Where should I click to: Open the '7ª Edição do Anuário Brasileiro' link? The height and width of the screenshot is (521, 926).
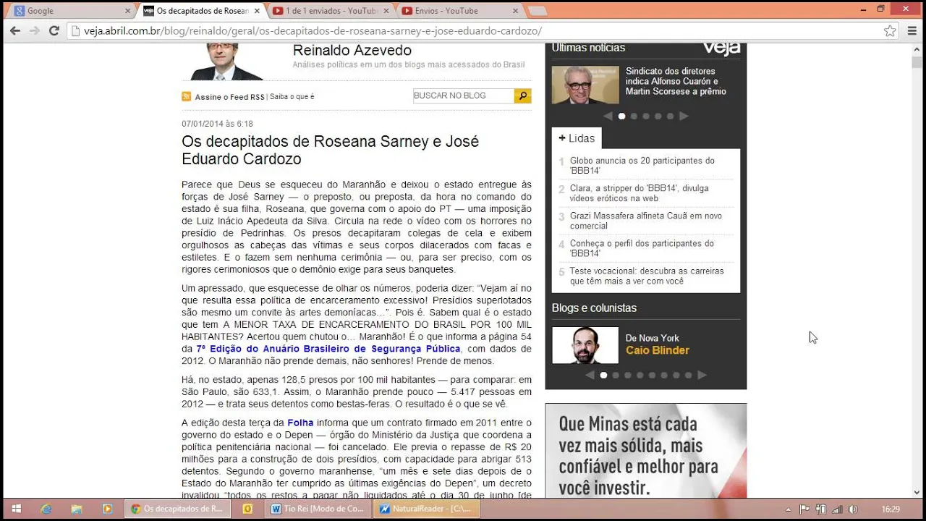point(328,349)
